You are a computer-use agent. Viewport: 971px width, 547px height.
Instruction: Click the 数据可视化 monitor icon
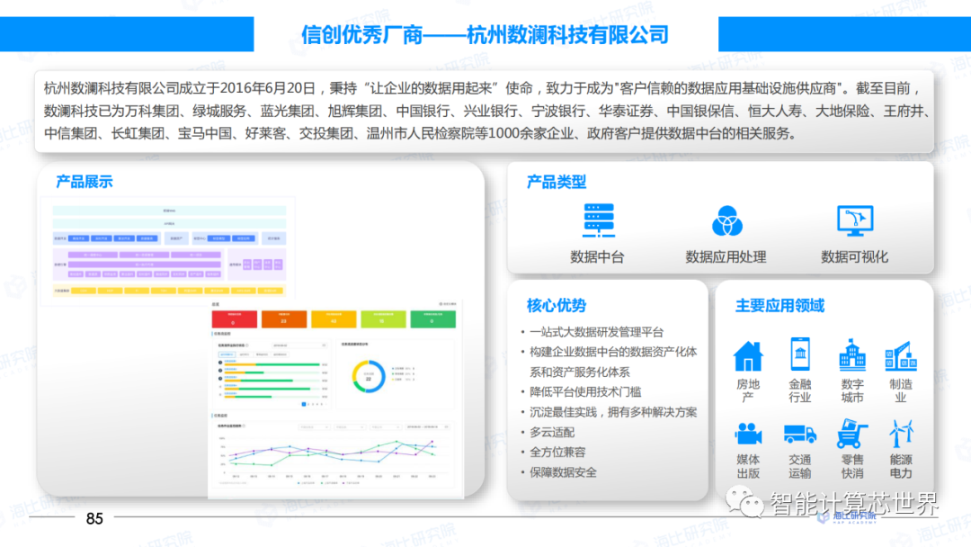coord(855,220)
